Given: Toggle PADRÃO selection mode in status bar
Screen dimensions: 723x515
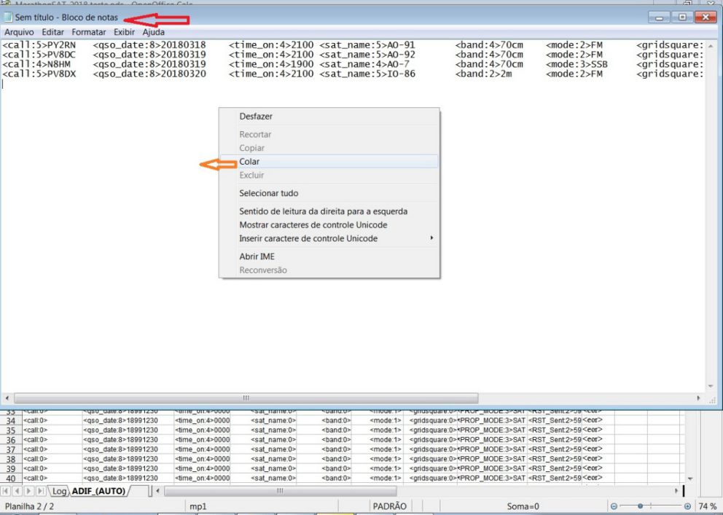Looking at the screenshot, I should [x=389, y=506].
